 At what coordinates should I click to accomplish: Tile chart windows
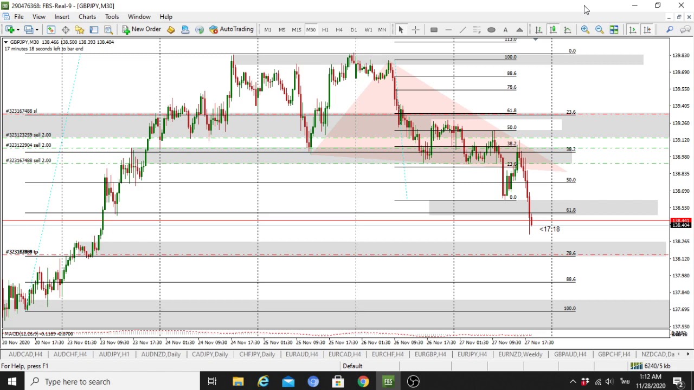[x=614, y=30]
